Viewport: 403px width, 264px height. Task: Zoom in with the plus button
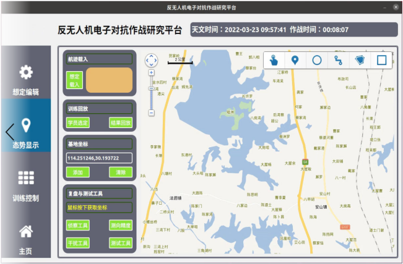[x=152, y=73]
